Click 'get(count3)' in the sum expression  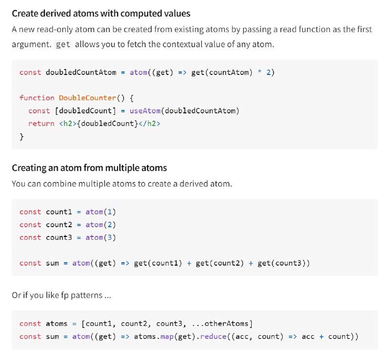[x=281, y=263]
